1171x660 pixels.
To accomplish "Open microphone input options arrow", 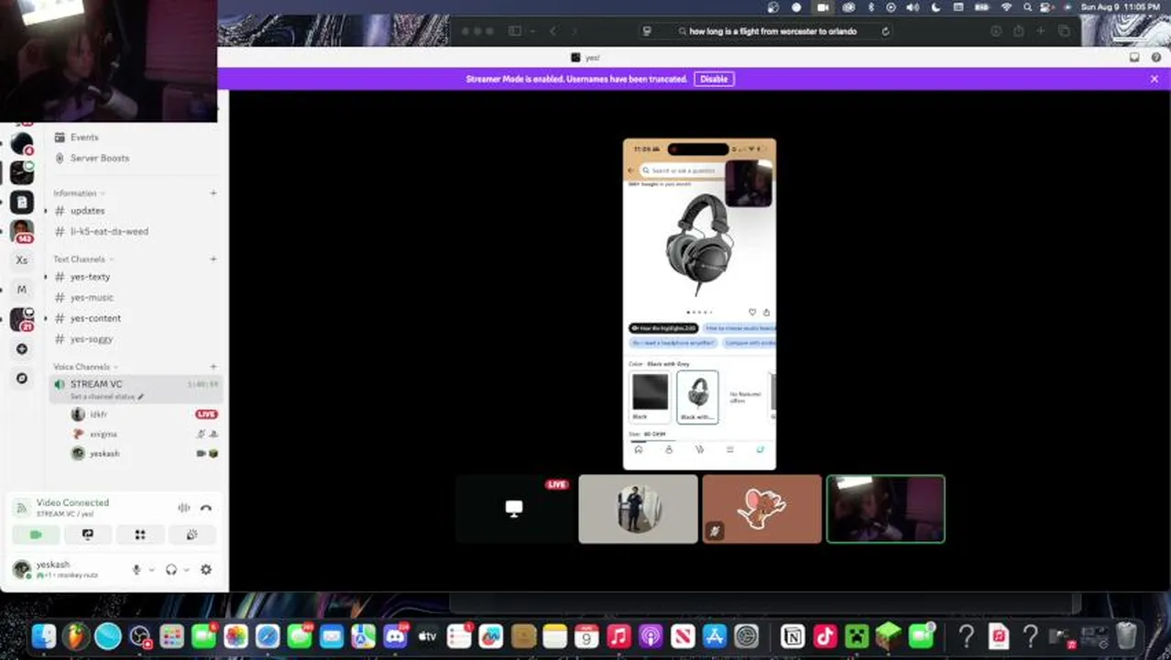I will (x=151, y=569).
